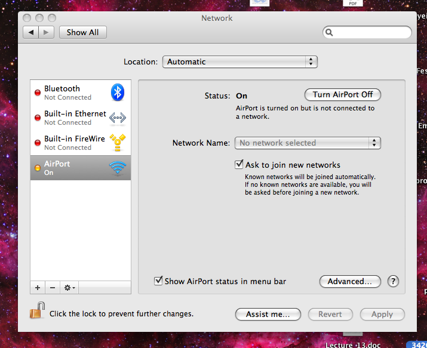
Task: Select Built-in Ethernet service
Action: coord(81,118)
